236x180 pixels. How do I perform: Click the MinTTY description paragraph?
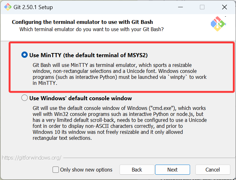point(120,74)
